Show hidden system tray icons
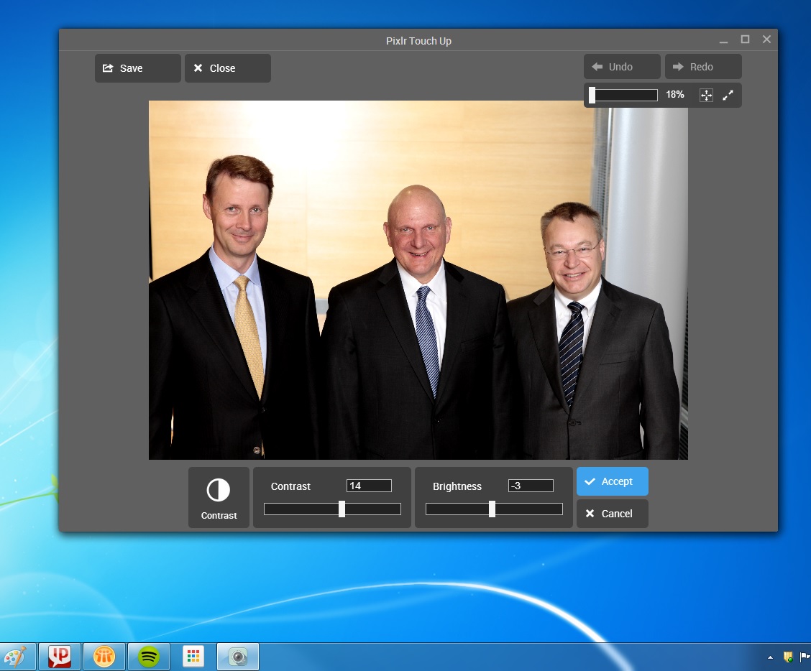The image size is (811, 671). [770, 657]
